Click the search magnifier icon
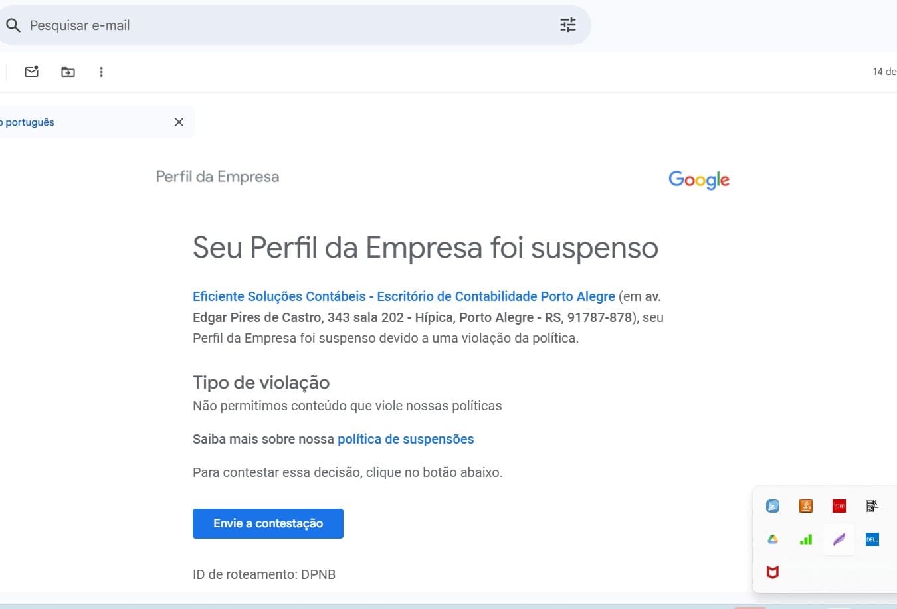This screenshot has width=897, height=609. tap(13, 25)
